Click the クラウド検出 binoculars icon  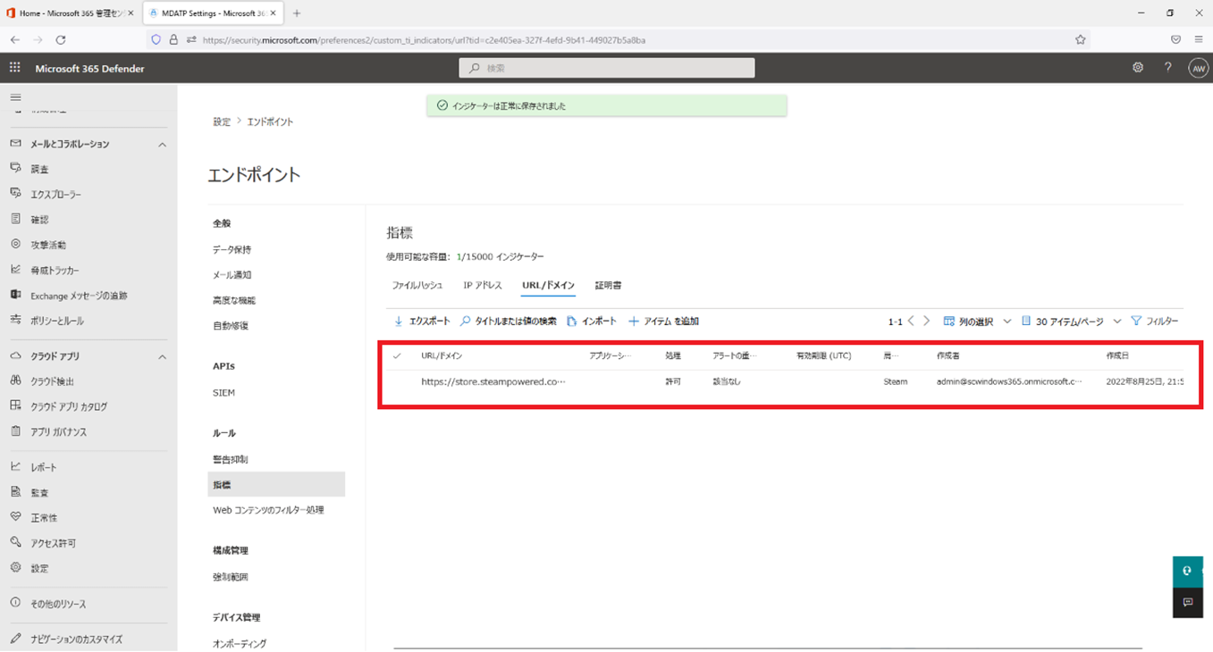[x=15, y=380]
